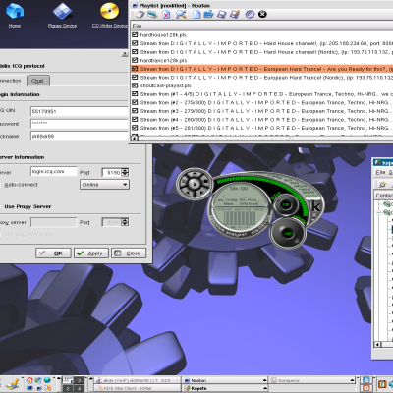The image size is (393, 393).
Task: Toggle checkbox for highlighted European Hard Trance stream
Action: pyautogui.click(x=135, y=69)
